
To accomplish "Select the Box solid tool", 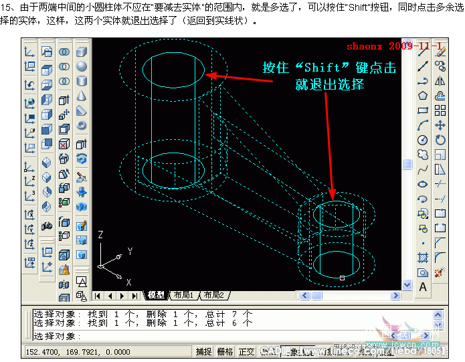I will [82, 52].
